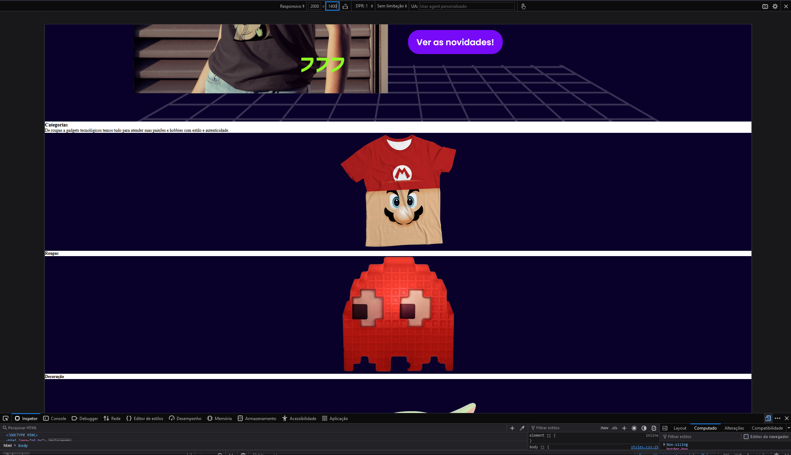The height and width of the screenshot is (455, 791).
Task: Switch to the Layout tab
Action: click(x=680, y=428)
